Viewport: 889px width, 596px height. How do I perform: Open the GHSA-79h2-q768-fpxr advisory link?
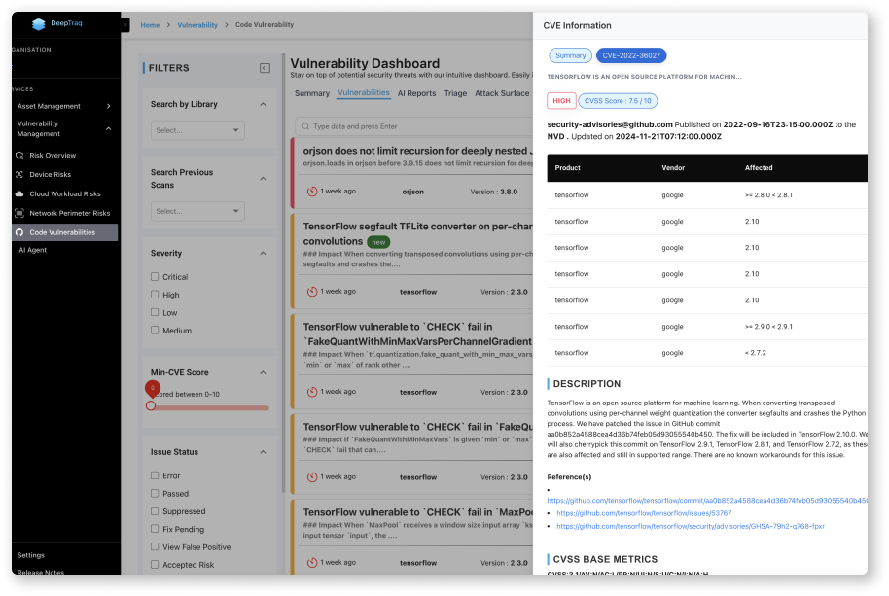pyautogui.click(x=691, y=526)
